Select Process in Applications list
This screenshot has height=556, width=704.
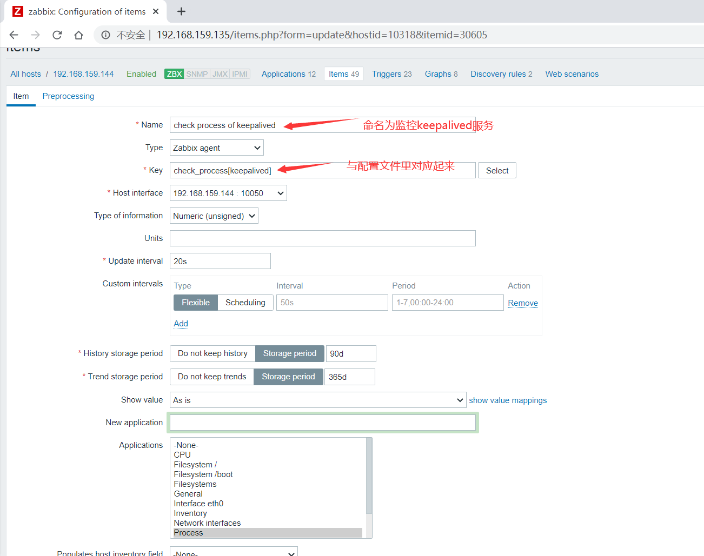coord(268,533)
